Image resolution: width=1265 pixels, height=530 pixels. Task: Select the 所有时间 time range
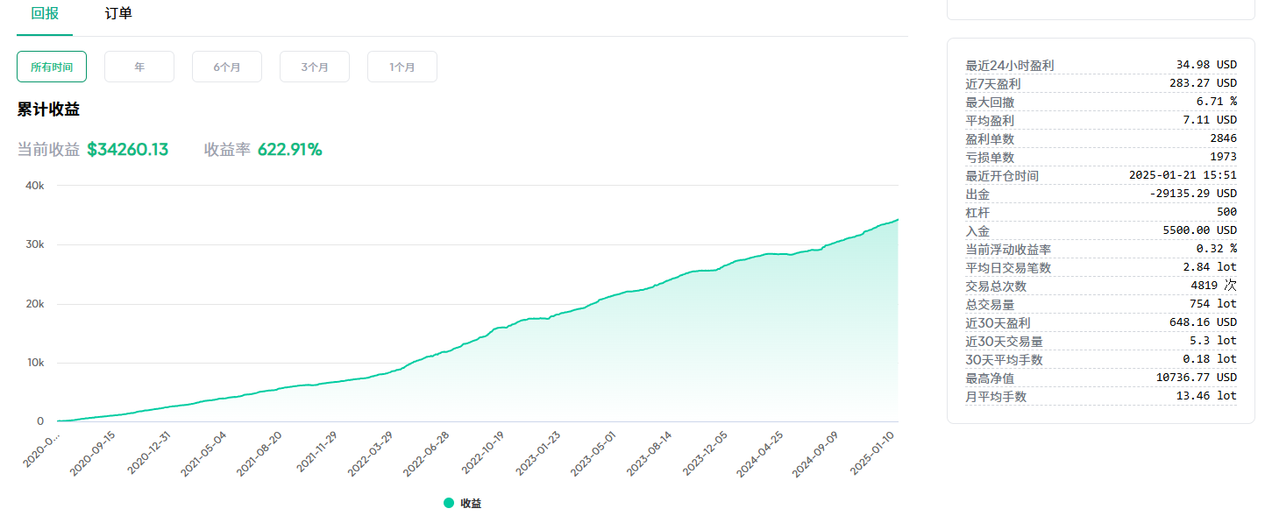point(52,67)
